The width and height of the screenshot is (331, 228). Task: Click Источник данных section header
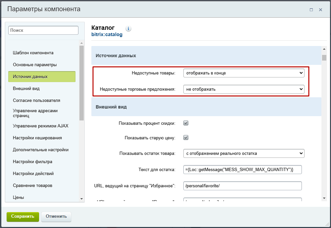click(x=206, y=56)
